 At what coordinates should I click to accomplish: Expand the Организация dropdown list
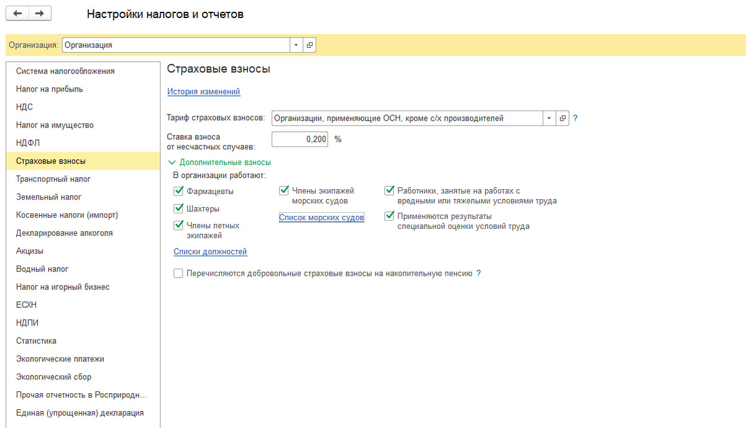pos(296,45)
